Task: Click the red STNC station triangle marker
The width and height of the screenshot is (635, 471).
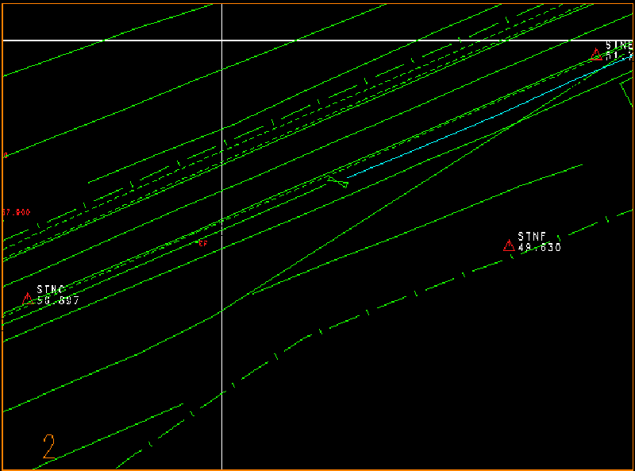Action: tap(29, 299)
